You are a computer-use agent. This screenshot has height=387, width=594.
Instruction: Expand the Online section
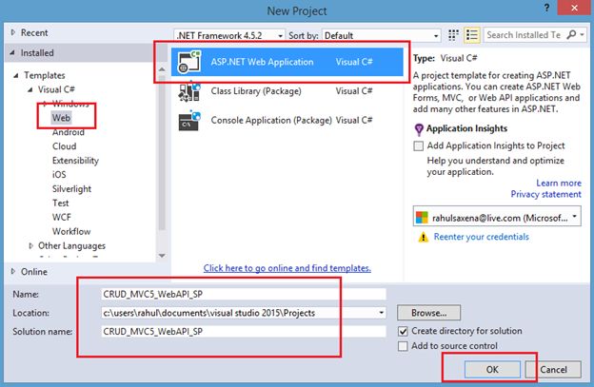[13, 271]
